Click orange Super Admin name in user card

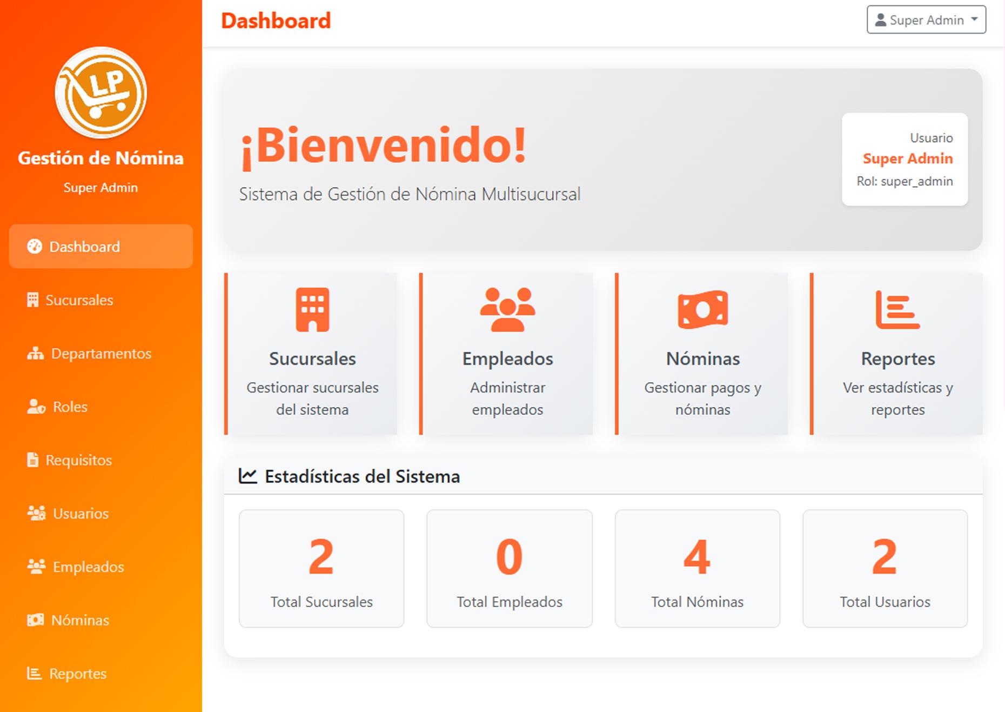[908, 158]
